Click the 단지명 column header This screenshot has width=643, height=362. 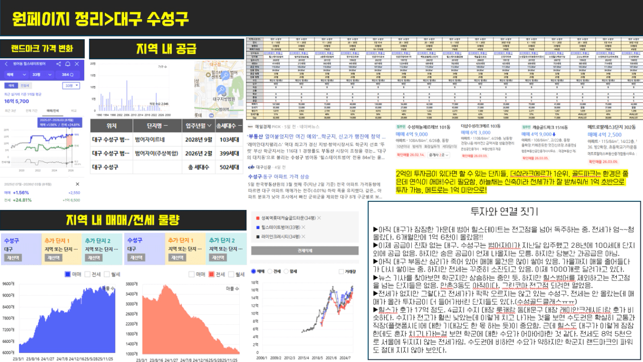[x=157, y=126]
